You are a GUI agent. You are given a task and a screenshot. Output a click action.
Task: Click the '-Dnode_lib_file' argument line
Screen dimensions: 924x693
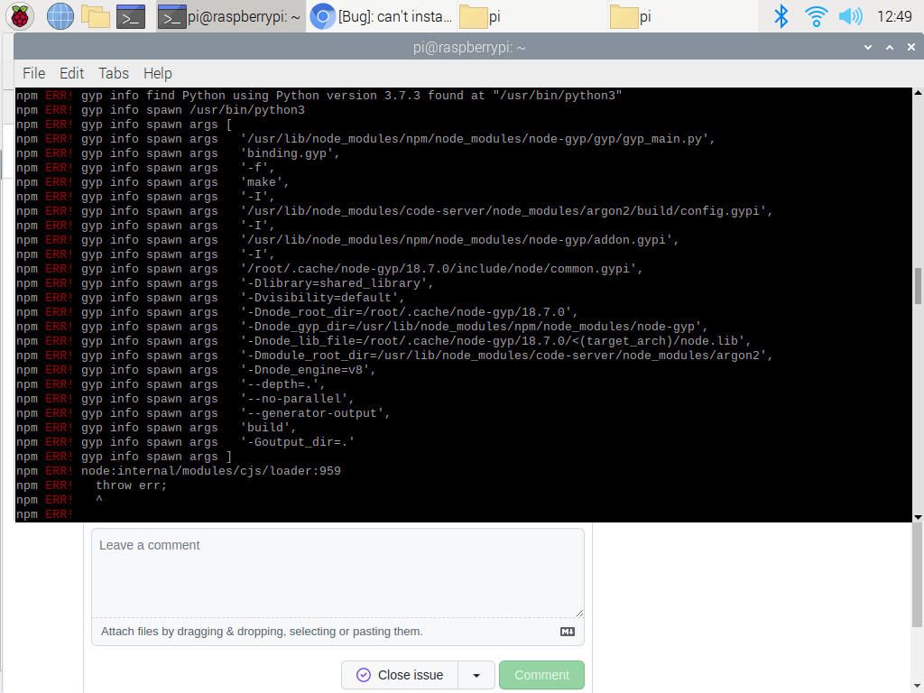[496, 340]
